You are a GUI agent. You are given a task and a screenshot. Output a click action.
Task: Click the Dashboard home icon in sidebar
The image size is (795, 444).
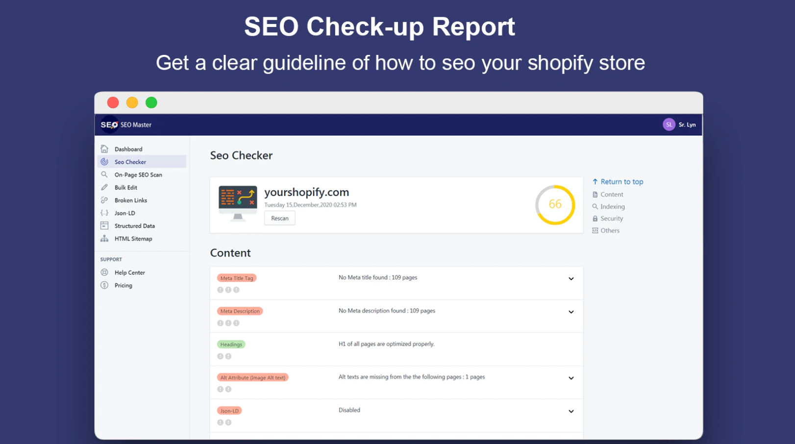tap(104, 149)
